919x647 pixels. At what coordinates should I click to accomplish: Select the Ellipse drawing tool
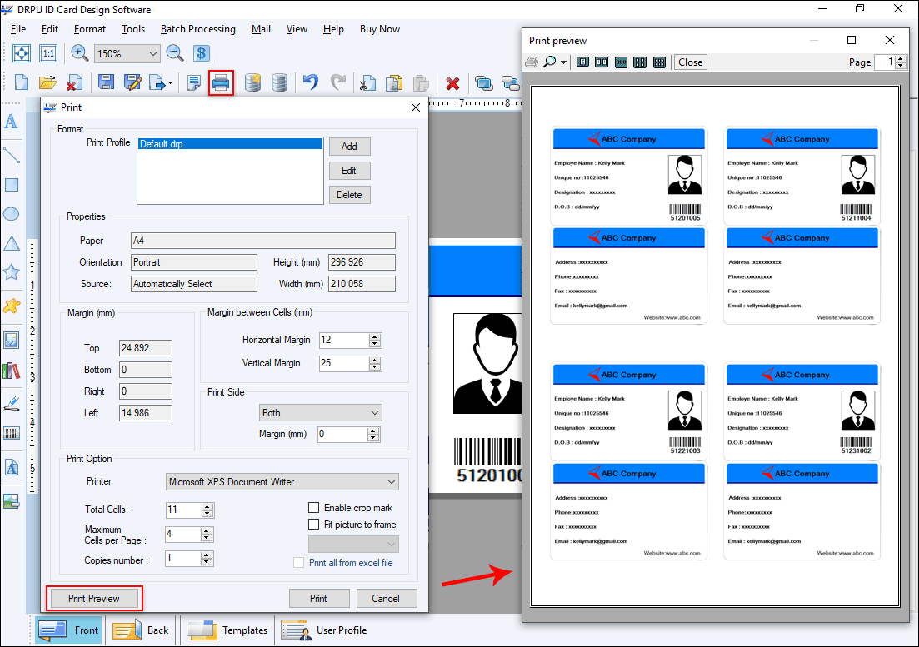point(12,213)
